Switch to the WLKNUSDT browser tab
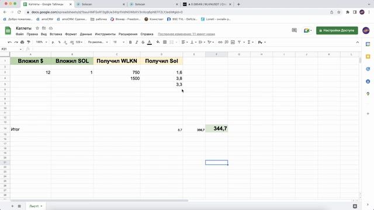 (x=207, y=4)
